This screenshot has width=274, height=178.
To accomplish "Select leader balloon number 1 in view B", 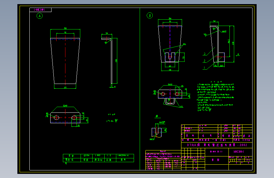I will (x=204, y=68).
